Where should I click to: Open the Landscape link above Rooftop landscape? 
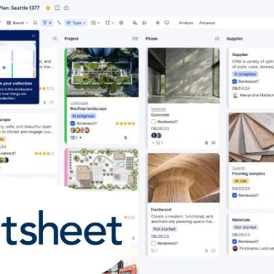79,103
